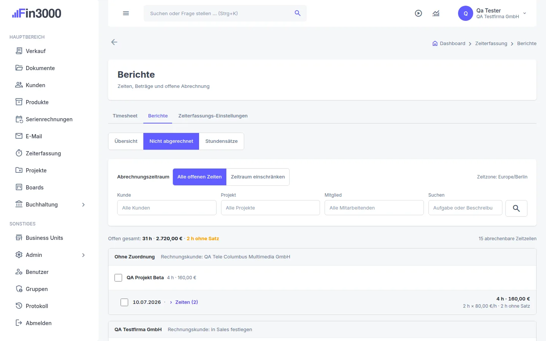Click the '4 h · 160,00 €' row total
The image size is (546, 341).
click(513, 299)
